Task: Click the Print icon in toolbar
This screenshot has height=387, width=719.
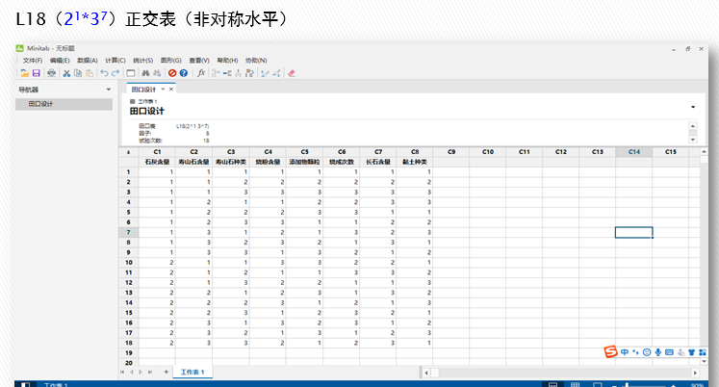Action: [x=51, y=73]
